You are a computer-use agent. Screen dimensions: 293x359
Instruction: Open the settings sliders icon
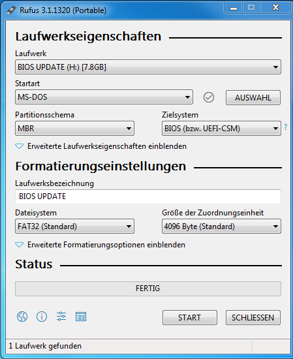click(x=61, y=317)
